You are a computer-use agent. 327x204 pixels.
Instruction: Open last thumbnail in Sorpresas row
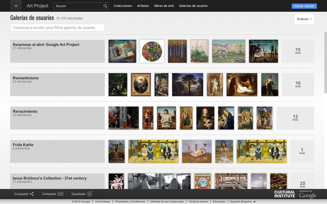coord(263,51)
